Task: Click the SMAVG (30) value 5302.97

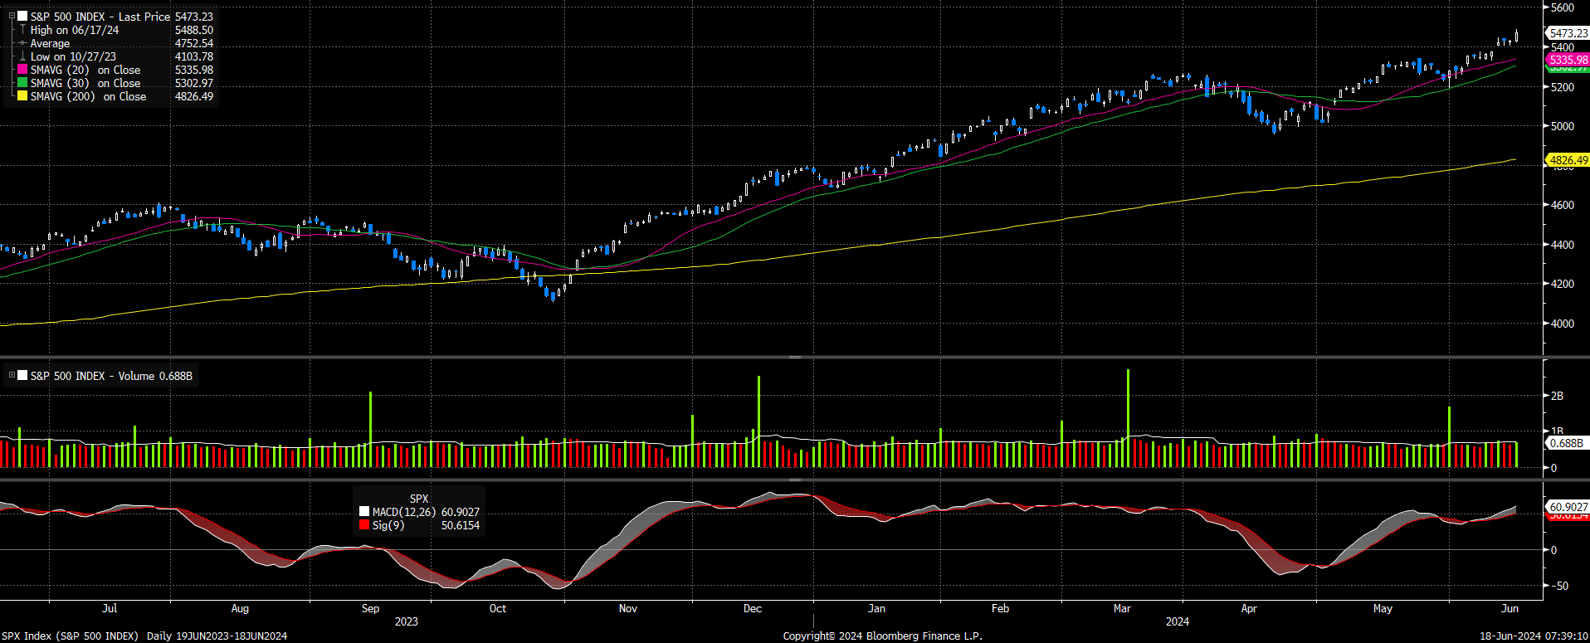Action: pos(194,83)
